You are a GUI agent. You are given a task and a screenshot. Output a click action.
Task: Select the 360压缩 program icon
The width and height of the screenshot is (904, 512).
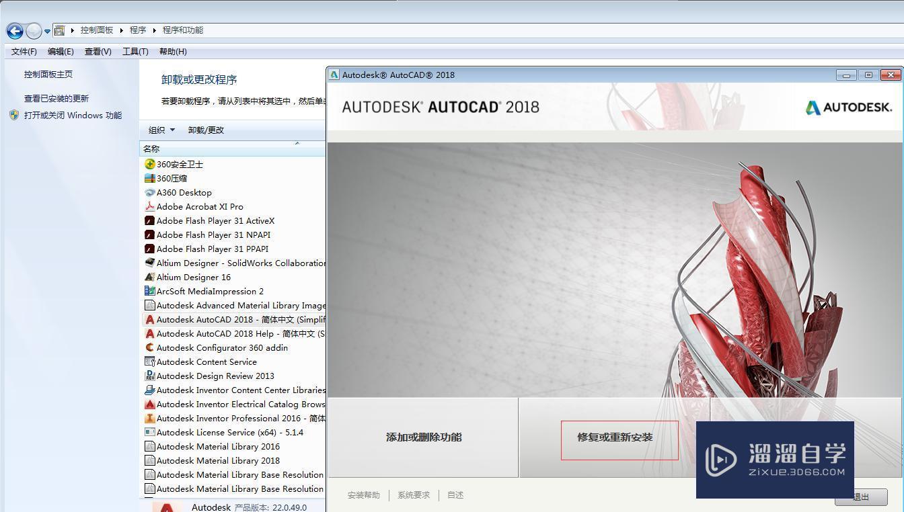coord(149,178)
